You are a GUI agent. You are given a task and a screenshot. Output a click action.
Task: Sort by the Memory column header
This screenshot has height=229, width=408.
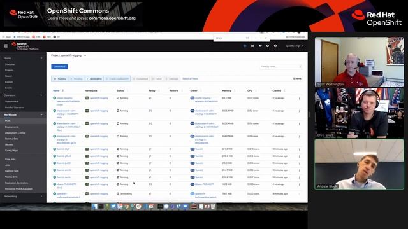point(227,90)
